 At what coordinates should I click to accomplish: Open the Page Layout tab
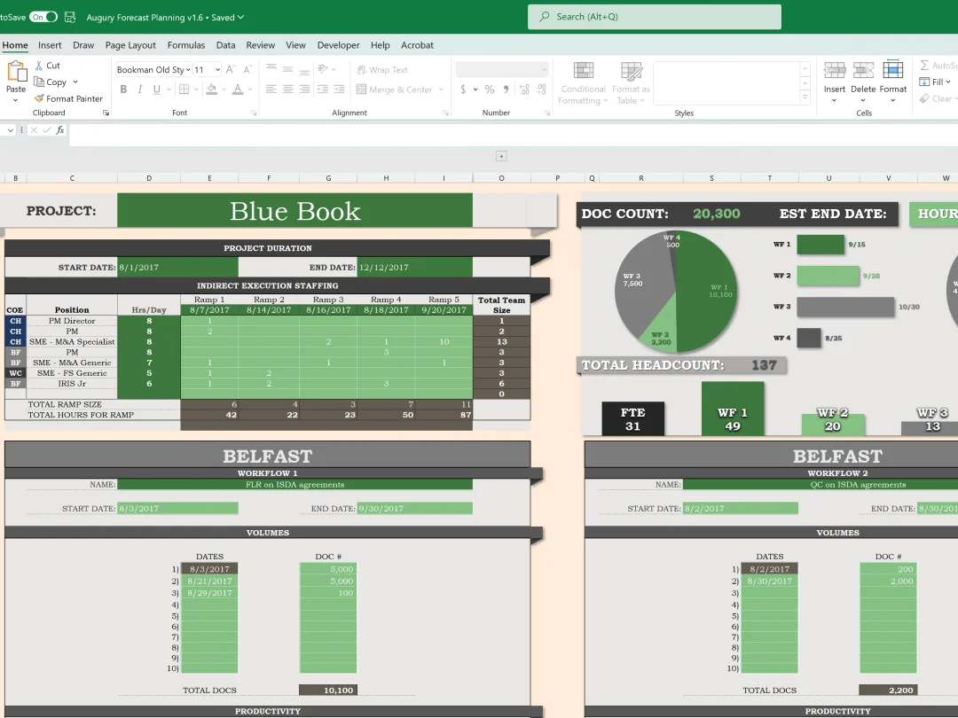130,45
